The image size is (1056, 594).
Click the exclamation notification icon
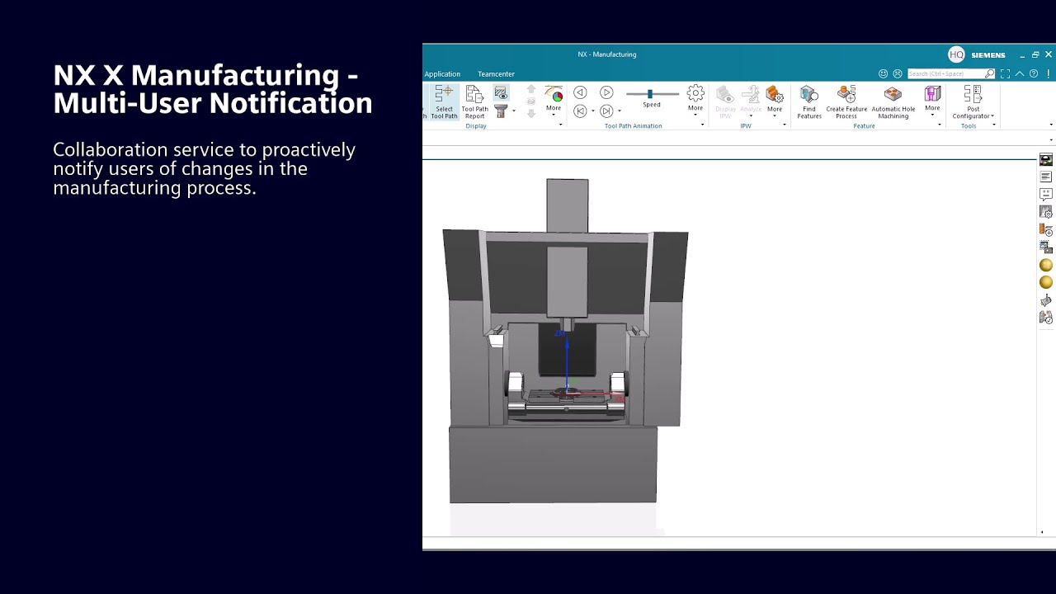(1048, 73)
